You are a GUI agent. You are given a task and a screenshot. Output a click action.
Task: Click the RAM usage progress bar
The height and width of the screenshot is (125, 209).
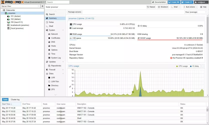pos(102,36)
